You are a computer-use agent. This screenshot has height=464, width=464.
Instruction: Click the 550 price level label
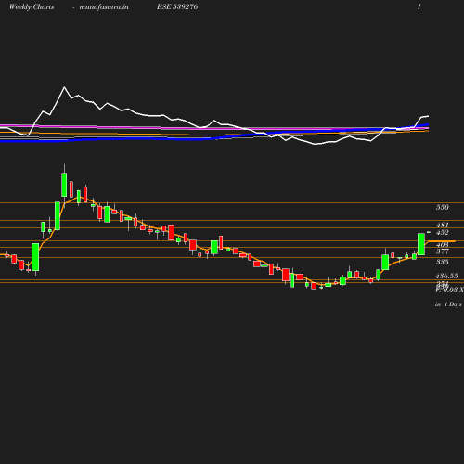tap(443, 207)
